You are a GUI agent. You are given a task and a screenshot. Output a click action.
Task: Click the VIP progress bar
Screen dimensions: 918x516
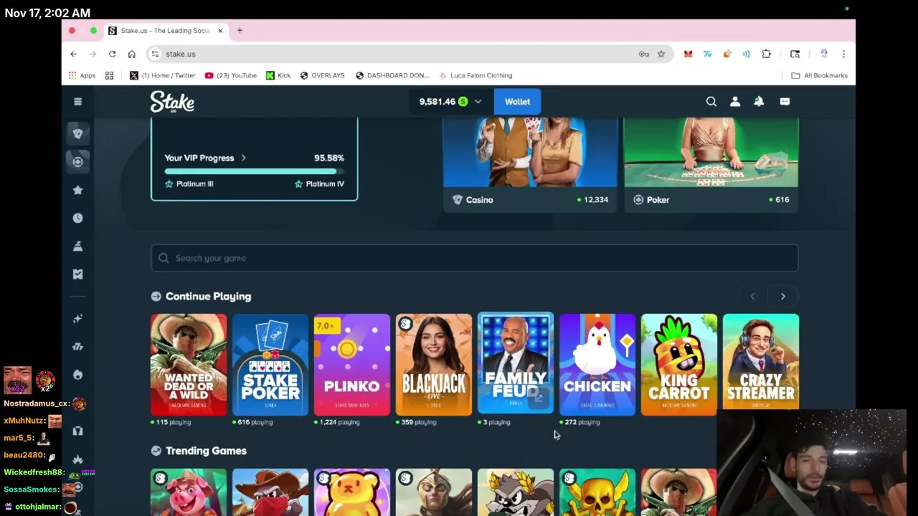[254, 171]
